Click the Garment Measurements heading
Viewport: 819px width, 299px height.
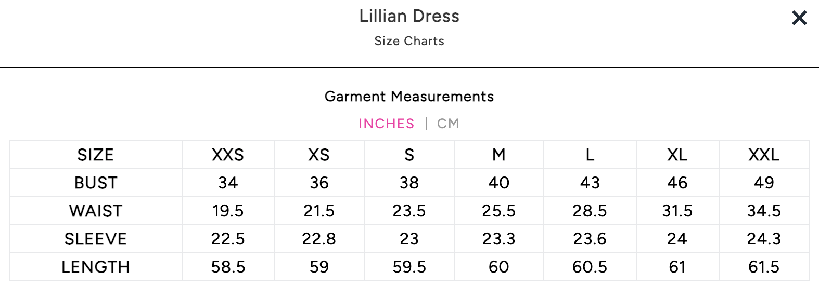[409, 97]
